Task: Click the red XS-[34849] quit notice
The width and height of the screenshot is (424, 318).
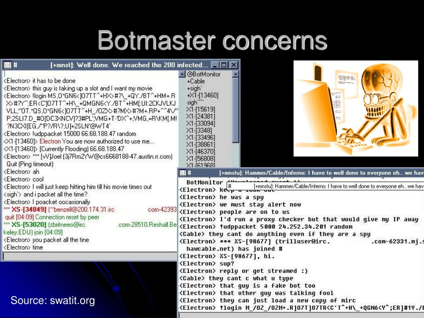Action: (x=90, y=213)
